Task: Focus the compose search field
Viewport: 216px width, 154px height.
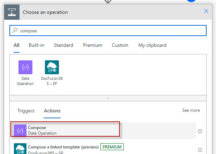Action: 108,31
